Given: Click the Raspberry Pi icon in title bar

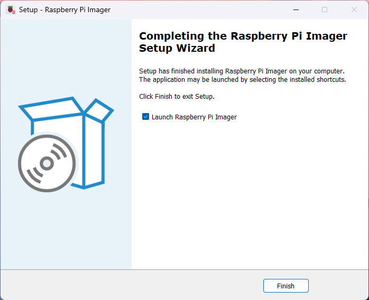Looking at the screenshot, I should click(11, 10).
